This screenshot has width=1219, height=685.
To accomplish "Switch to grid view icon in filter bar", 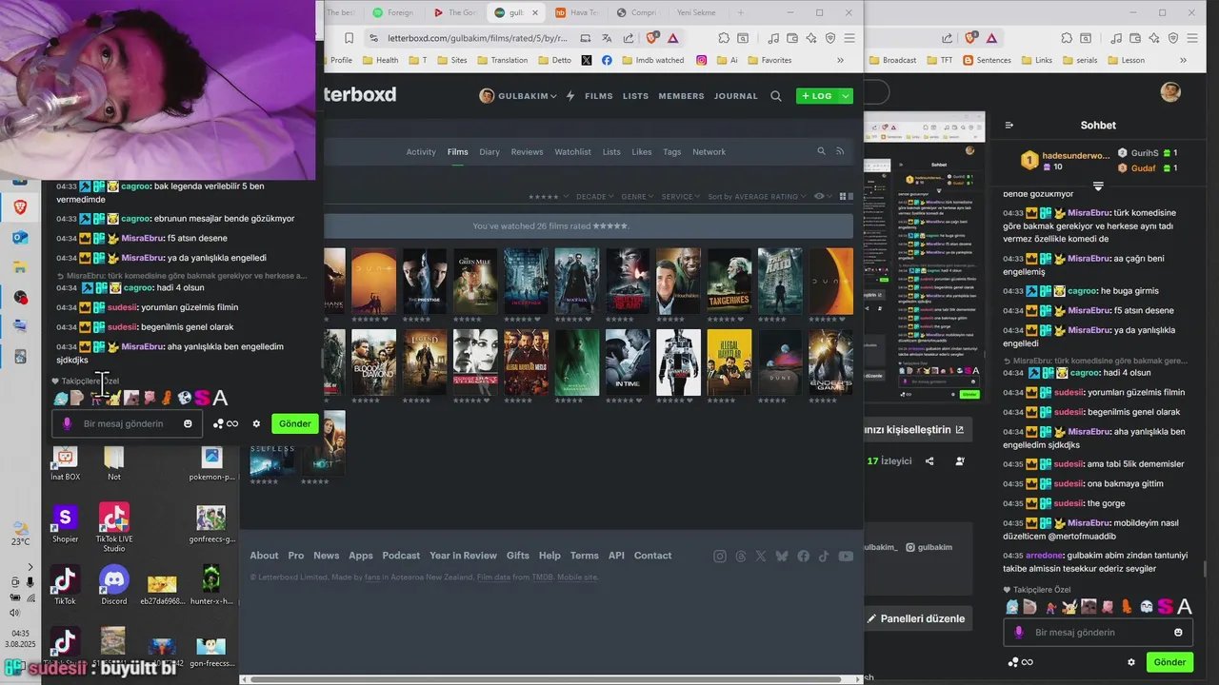I will tap(843, 196).
